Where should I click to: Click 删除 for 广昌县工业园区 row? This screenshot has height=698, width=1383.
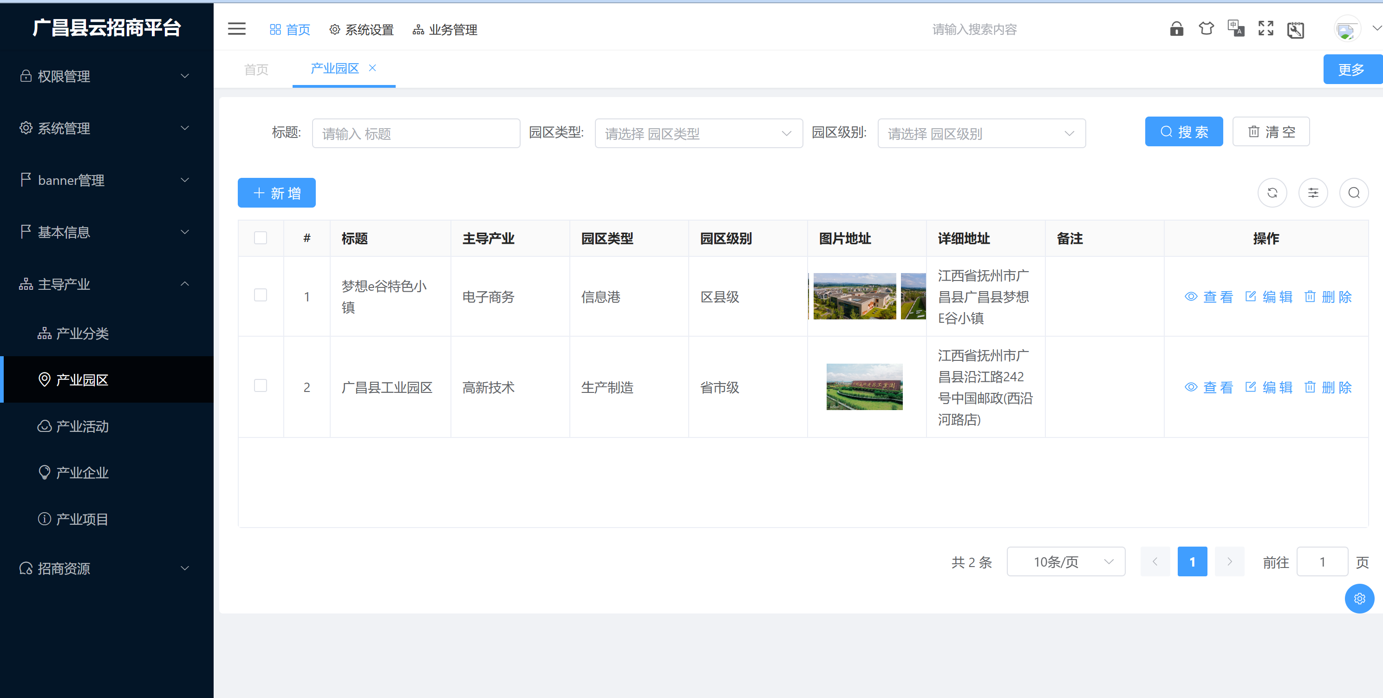[1328, 388]
